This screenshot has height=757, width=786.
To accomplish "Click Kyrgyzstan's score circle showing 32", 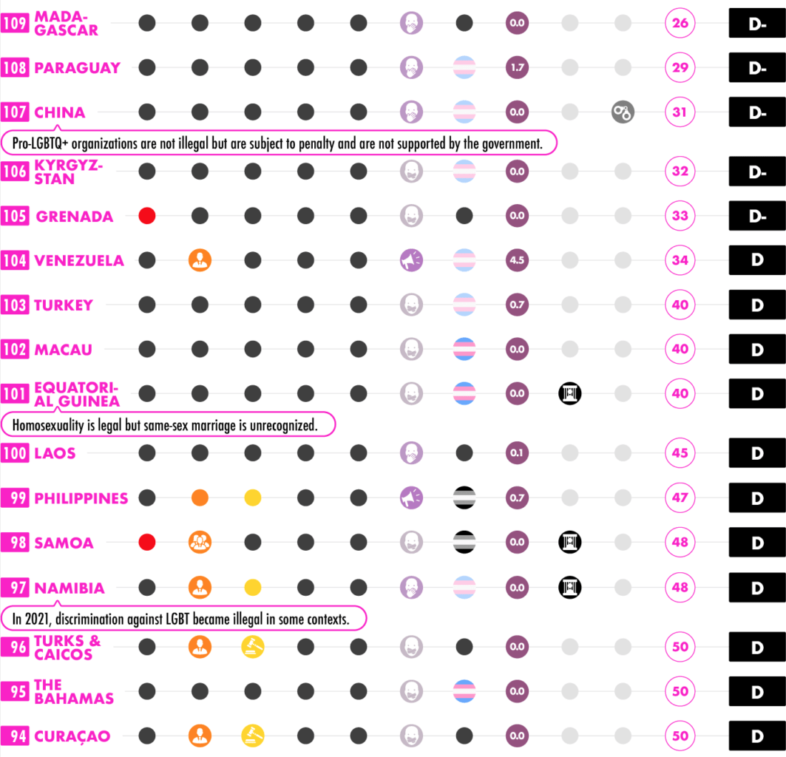I will tap(680, 172).
